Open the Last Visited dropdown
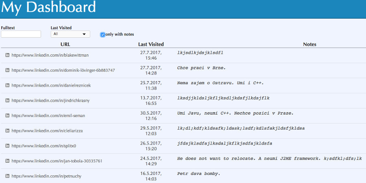This screenshot has height=183, width=366. [x=70, y=34]
